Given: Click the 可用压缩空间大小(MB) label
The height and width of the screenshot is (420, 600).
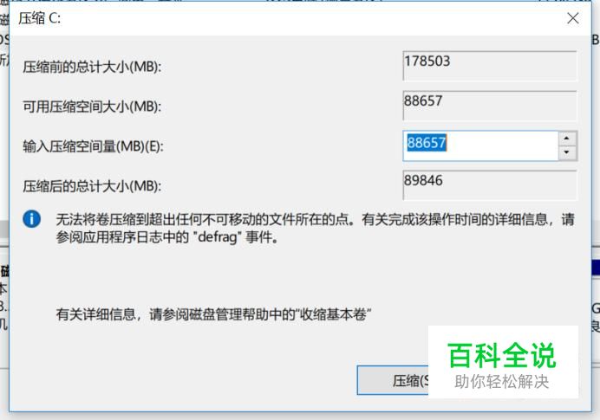Looking at the screenshot, I should [x=92, y=107].
